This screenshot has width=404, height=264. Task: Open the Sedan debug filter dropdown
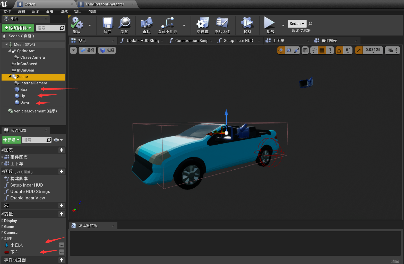pos(297,24)
